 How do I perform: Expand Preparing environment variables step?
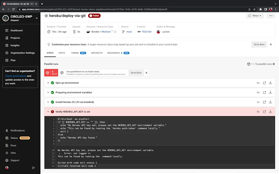[48, 92]
